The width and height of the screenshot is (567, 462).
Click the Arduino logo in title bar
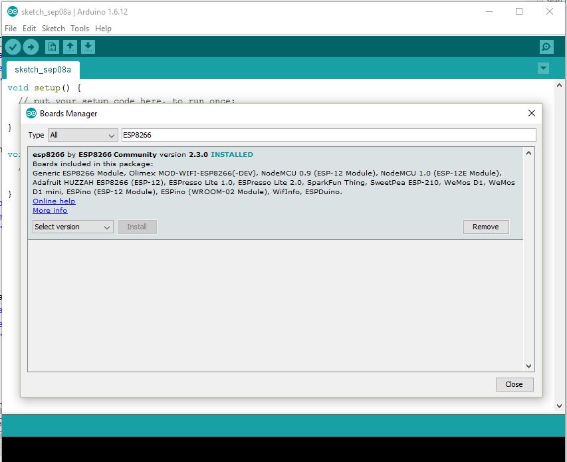pos(12,11)
